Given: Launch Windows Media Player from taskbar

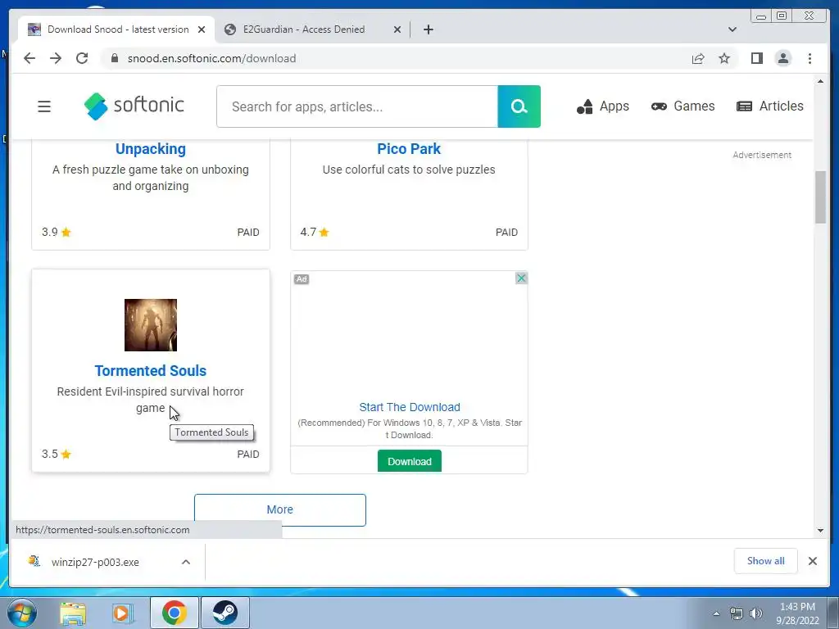Looking at the screenshot, I should point(121,613).
